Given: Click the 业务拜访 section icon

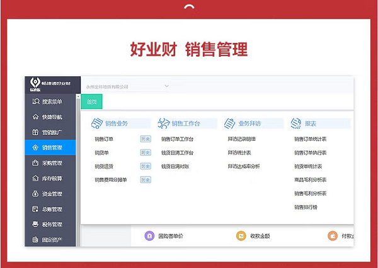Looking at the screenshot, I should point(230,123).
